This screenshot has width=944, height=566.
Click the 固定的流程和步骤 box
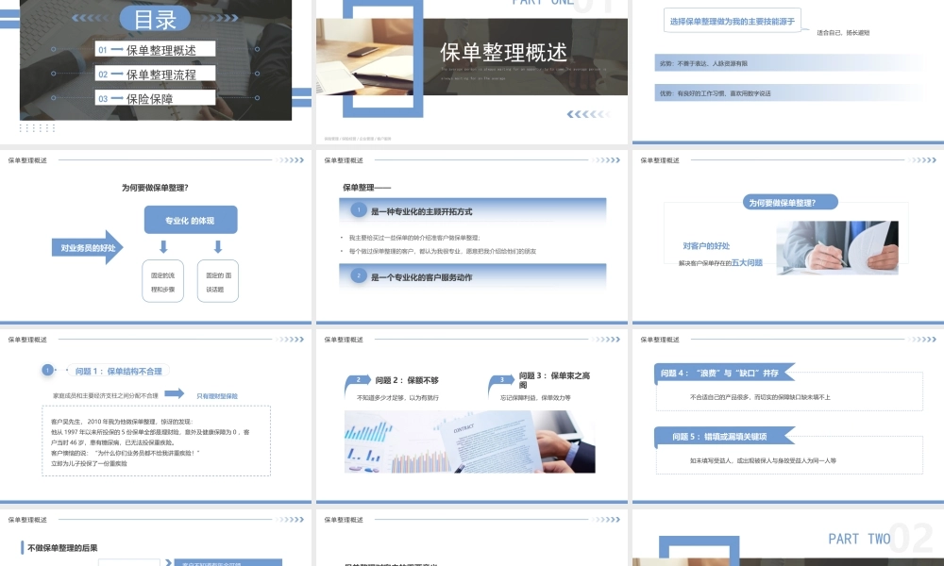tap(162, 281)
